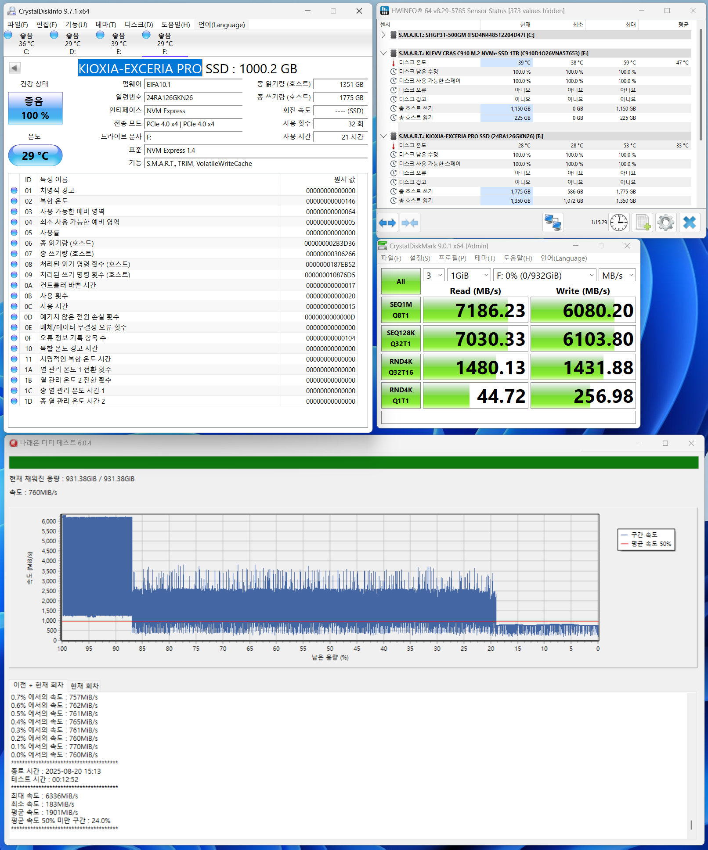Close sensors with the blue X icon
The width and height of the screenshot is (708, 850).
(x=690, y=223)
